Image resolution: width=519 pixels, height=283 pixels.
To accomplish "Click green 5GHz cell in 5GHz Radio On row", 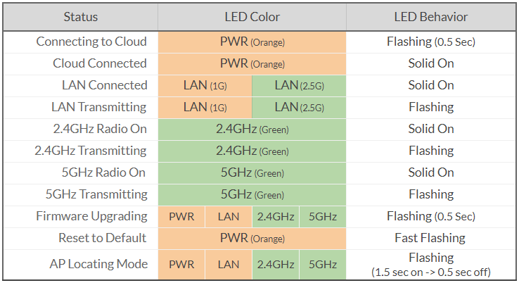I will point(252,172).
